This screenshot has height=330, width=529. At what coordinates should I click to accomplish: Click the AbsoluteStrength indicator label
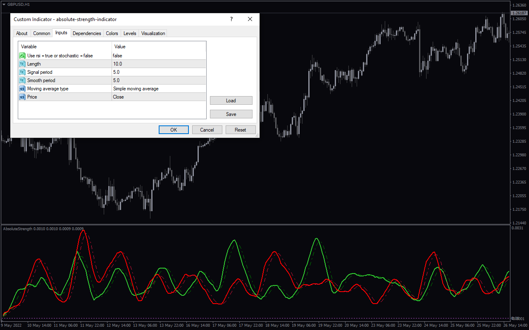point(43,229)
